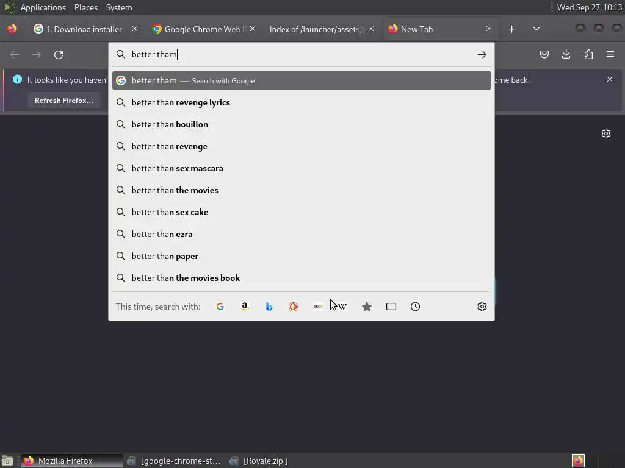The width and height of the screenshot is (625, 468).
Task: Search with Bing one-off engine icon
Action: point(269,307)
